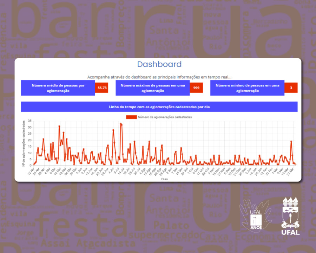The height and width of the screenshot is (253, 316).
Task: Click the first data point at 12 Abr
Action: (x=33, y=164)
